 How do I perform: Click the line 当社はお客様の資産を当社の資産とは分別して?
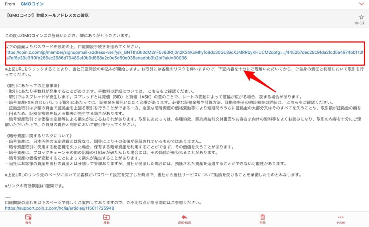[x=146, y=163]
